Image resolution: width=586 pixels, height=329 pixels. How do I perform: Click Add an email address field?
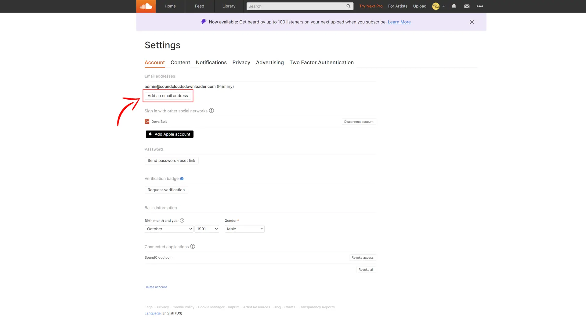pyautogui.click(x=168, y=96)
